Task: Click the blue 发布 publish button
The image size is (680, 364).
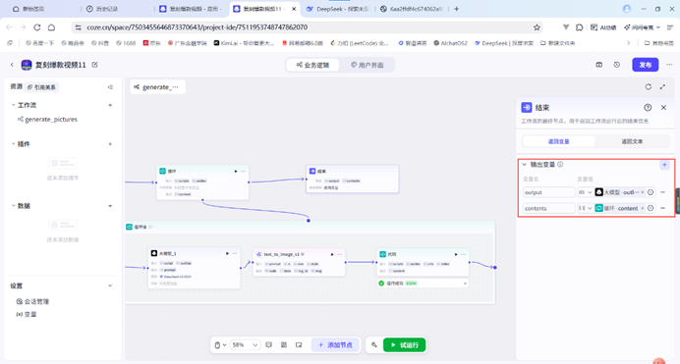Action: pyautogui.click(x=645, y=65)
